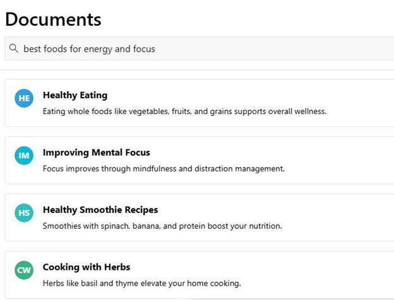Open the Cooking with Herbs title
This screenshot has height=300, width=394.
[87, 267]
